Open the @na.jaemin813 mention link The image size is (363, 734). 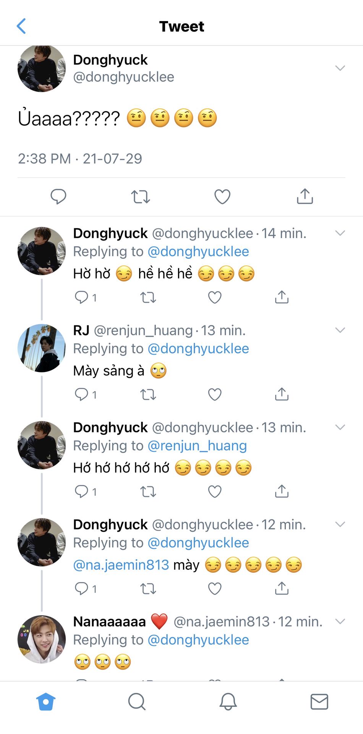pyautogui.click(x=121, y=565)
